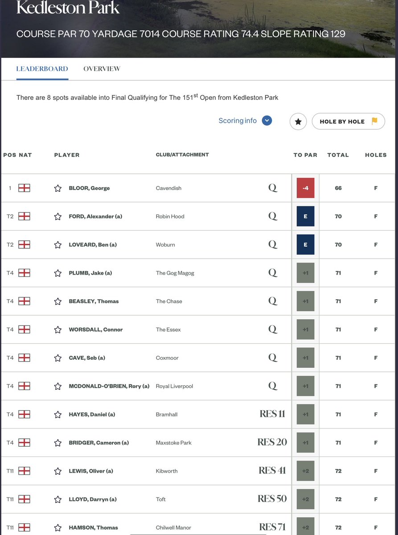This screenshot has height=535, width=398.
Task: Favourite Jake Plumb with the star
Action: coord(58,273)
